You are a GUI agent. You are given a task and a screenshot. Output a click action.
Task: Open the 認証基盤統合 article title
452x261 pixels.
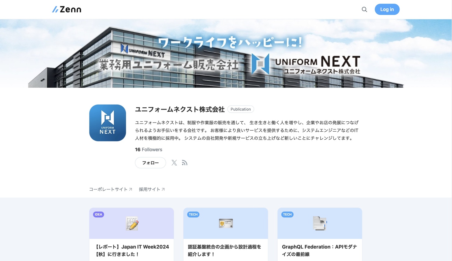pyautogui.click(x=224, y=250)
